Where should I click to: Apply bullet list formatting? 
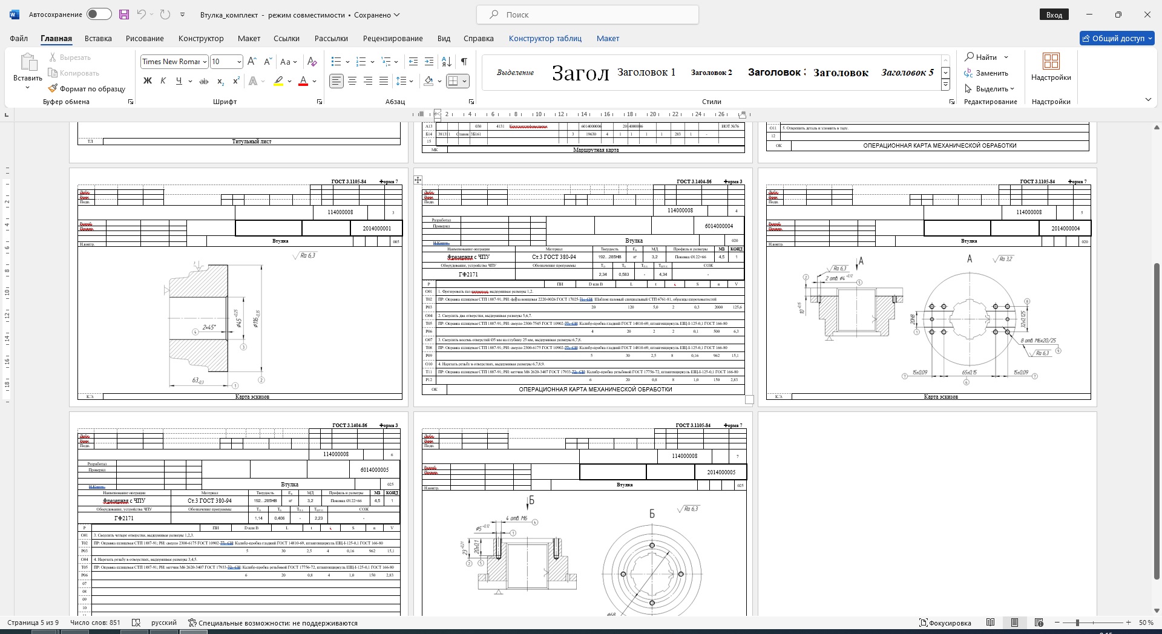pyautogui.click(x=336, y=62)
